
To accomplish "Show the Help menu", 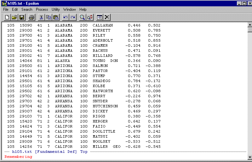I will click(83, 9).
